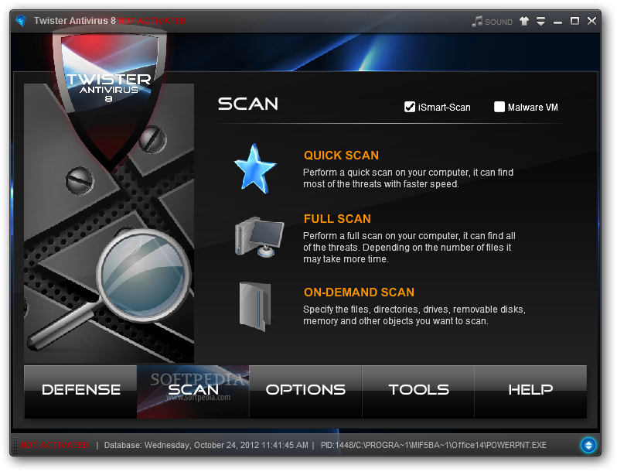Click the Twister Antivirus app icon in title bar

[x=21, y=20]
